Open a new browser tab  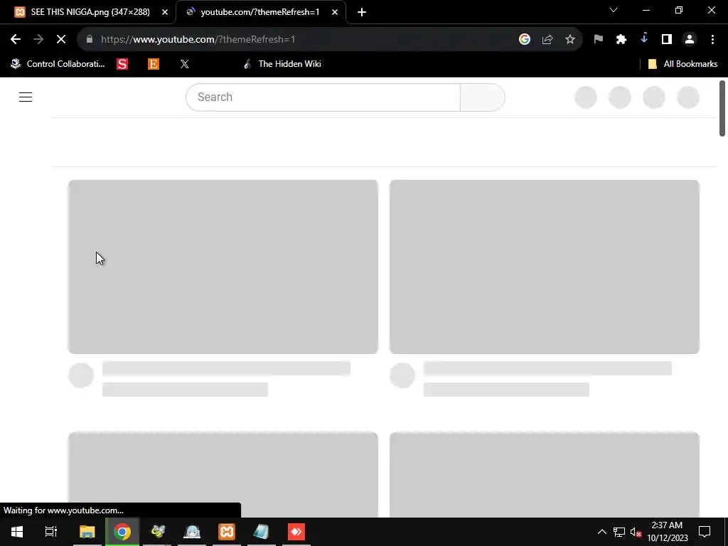point(362,12)
